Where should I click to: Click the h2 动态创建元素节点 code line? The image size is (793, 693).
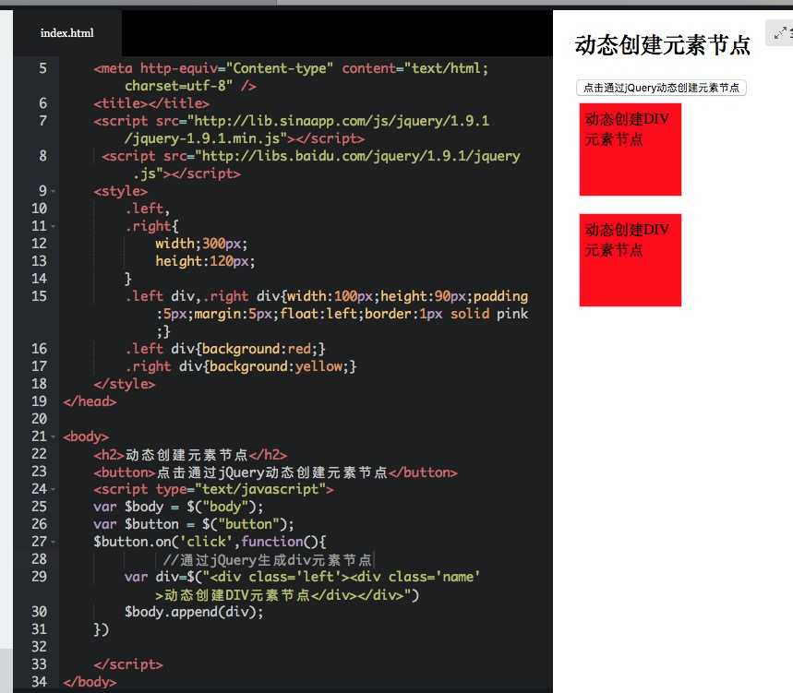click(x=190, y=454)
